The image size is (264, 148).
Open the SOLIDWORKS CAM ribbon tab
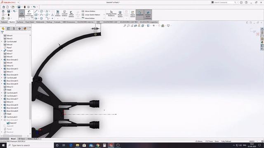[x=110, y=22]
